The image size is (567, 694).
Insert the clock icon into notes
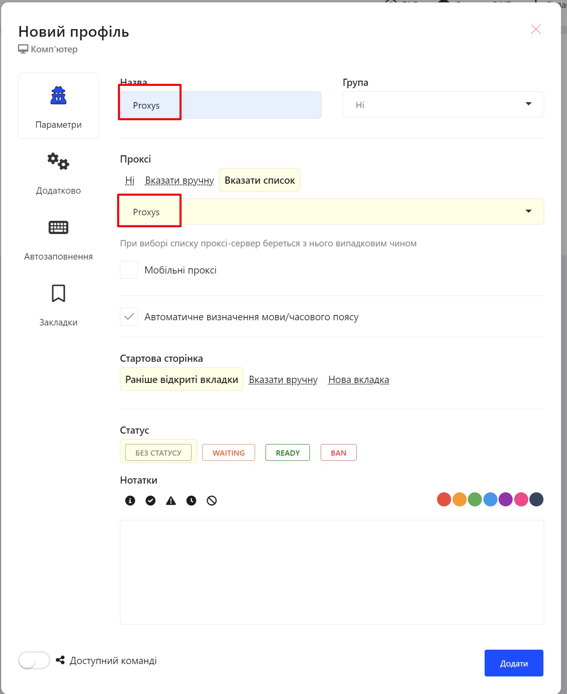click(191, 500)
